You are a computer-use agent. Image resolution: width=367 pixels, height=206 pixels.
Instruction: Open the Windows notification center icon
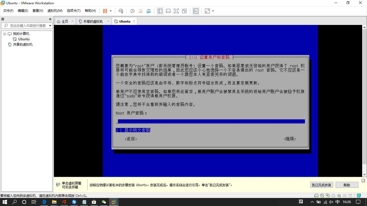pyautogui.click(x=358, y=202)
